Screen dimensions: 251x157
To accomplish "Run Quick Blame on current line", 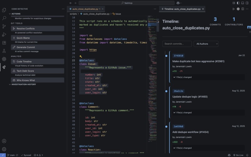I will [x=37, y=38].
